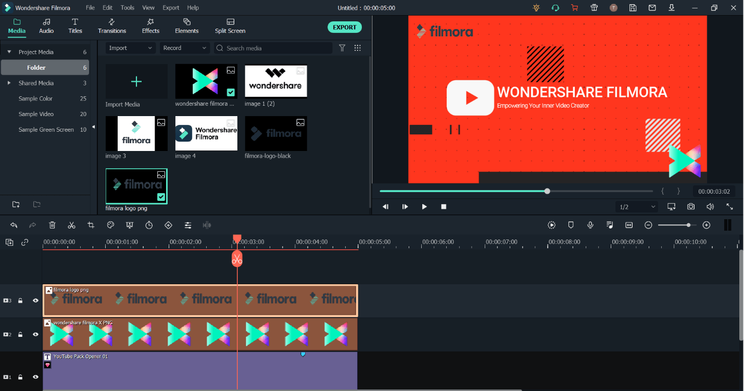Click the timeline zoom slider handle

click(x=689, y=225)
